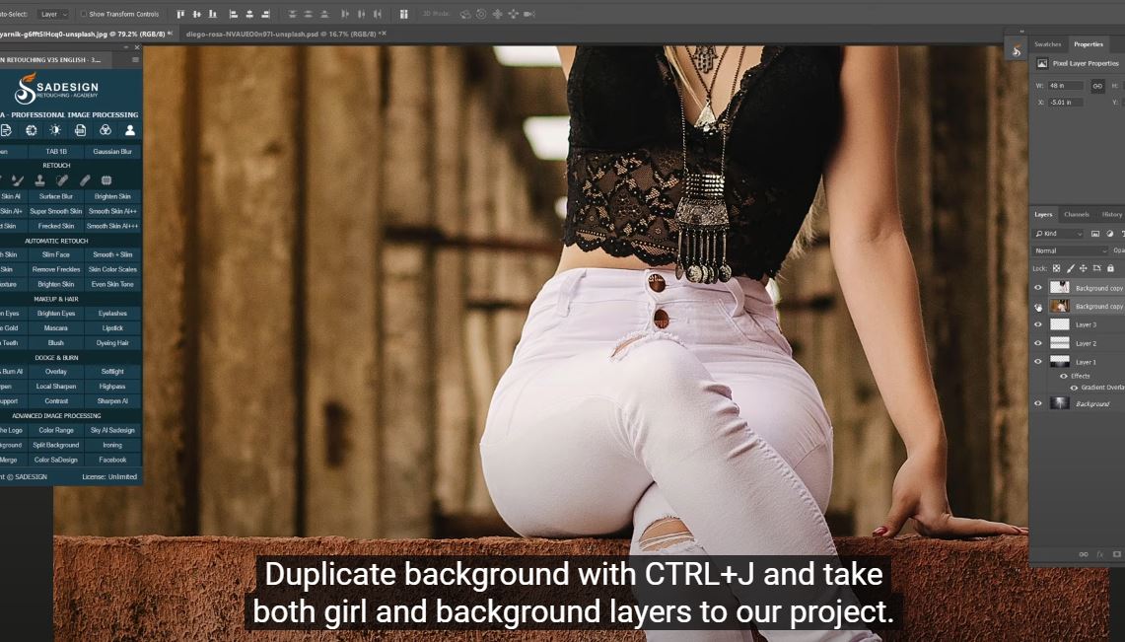Click the lock transparent pixels icon
The height and width of the screenshot is (642, 1125).
pyautogui.click(x=1056, y=268)
